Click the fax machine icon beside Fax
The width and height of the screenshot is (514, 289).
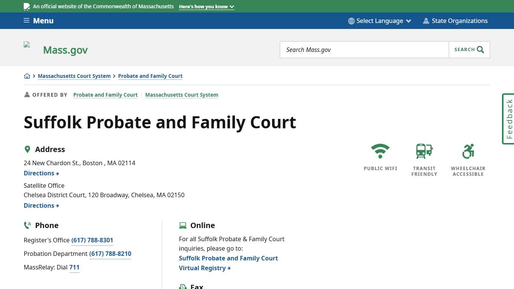pos(182,286)
